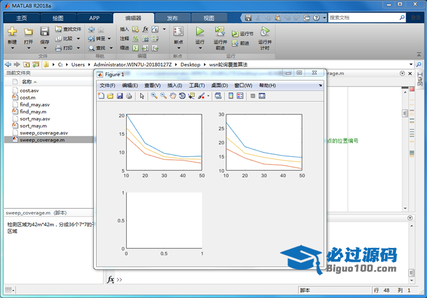Image resolution: width=427 pixels, height=298 pixels.
Task: Click the Figure 1 Link Plot icon
Action: click(x=218, y=96)
